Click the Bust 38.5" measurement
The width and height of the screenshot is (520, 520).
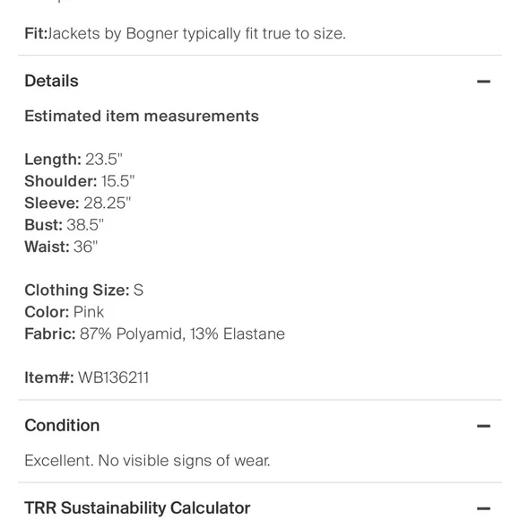tap(64, 225)
